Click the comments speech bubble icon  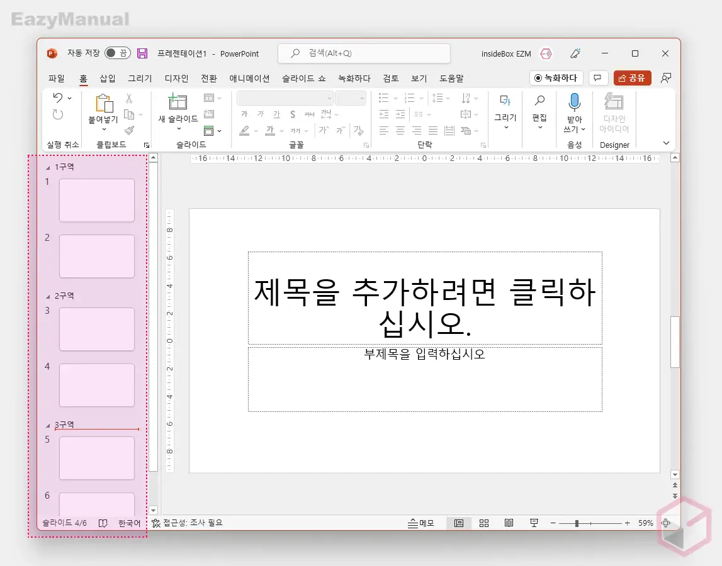coord(597,78)
